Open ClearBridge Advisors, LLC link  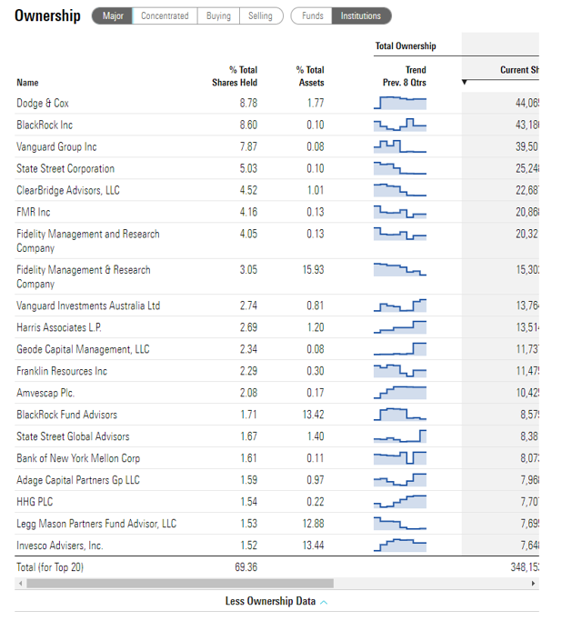pos(67,190)
